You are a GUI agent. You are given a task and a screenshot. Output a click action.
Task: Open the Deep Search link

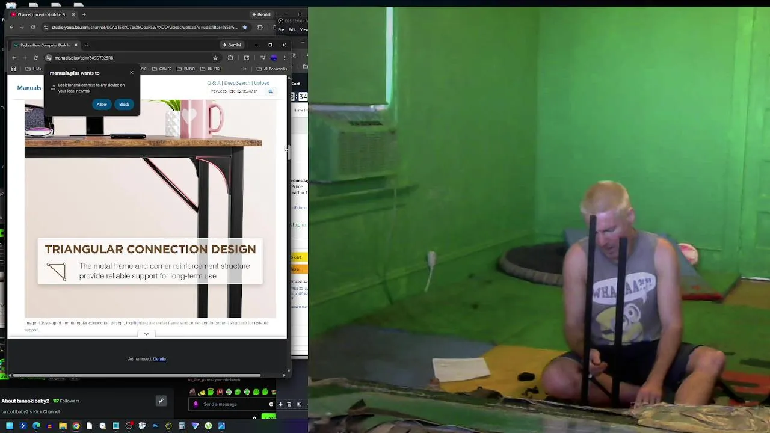tap(237, 83)
